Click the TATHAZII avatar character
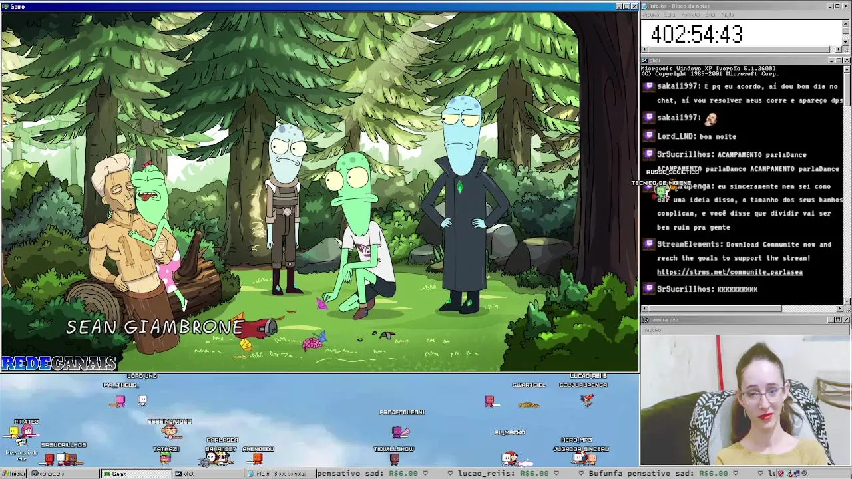This screenshot has width=852, height=479. point(166,458)
